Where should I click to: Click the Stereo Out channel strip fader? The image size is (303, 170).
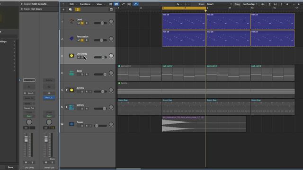pyautogui.click(x=46, y=139)
